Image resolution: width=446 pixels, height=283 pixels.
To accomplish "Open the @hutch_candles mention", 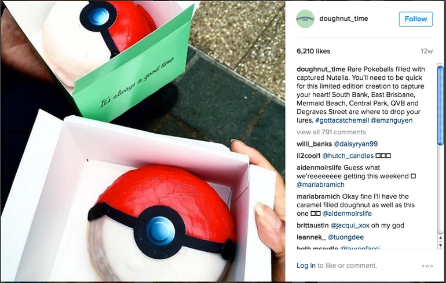I will [x=348, y=156].
